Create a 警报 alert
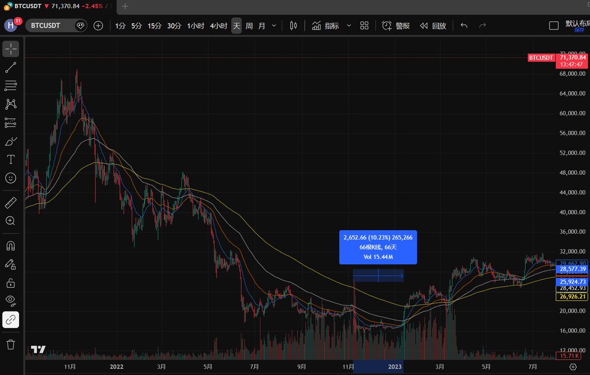 (x=396, y=26)
